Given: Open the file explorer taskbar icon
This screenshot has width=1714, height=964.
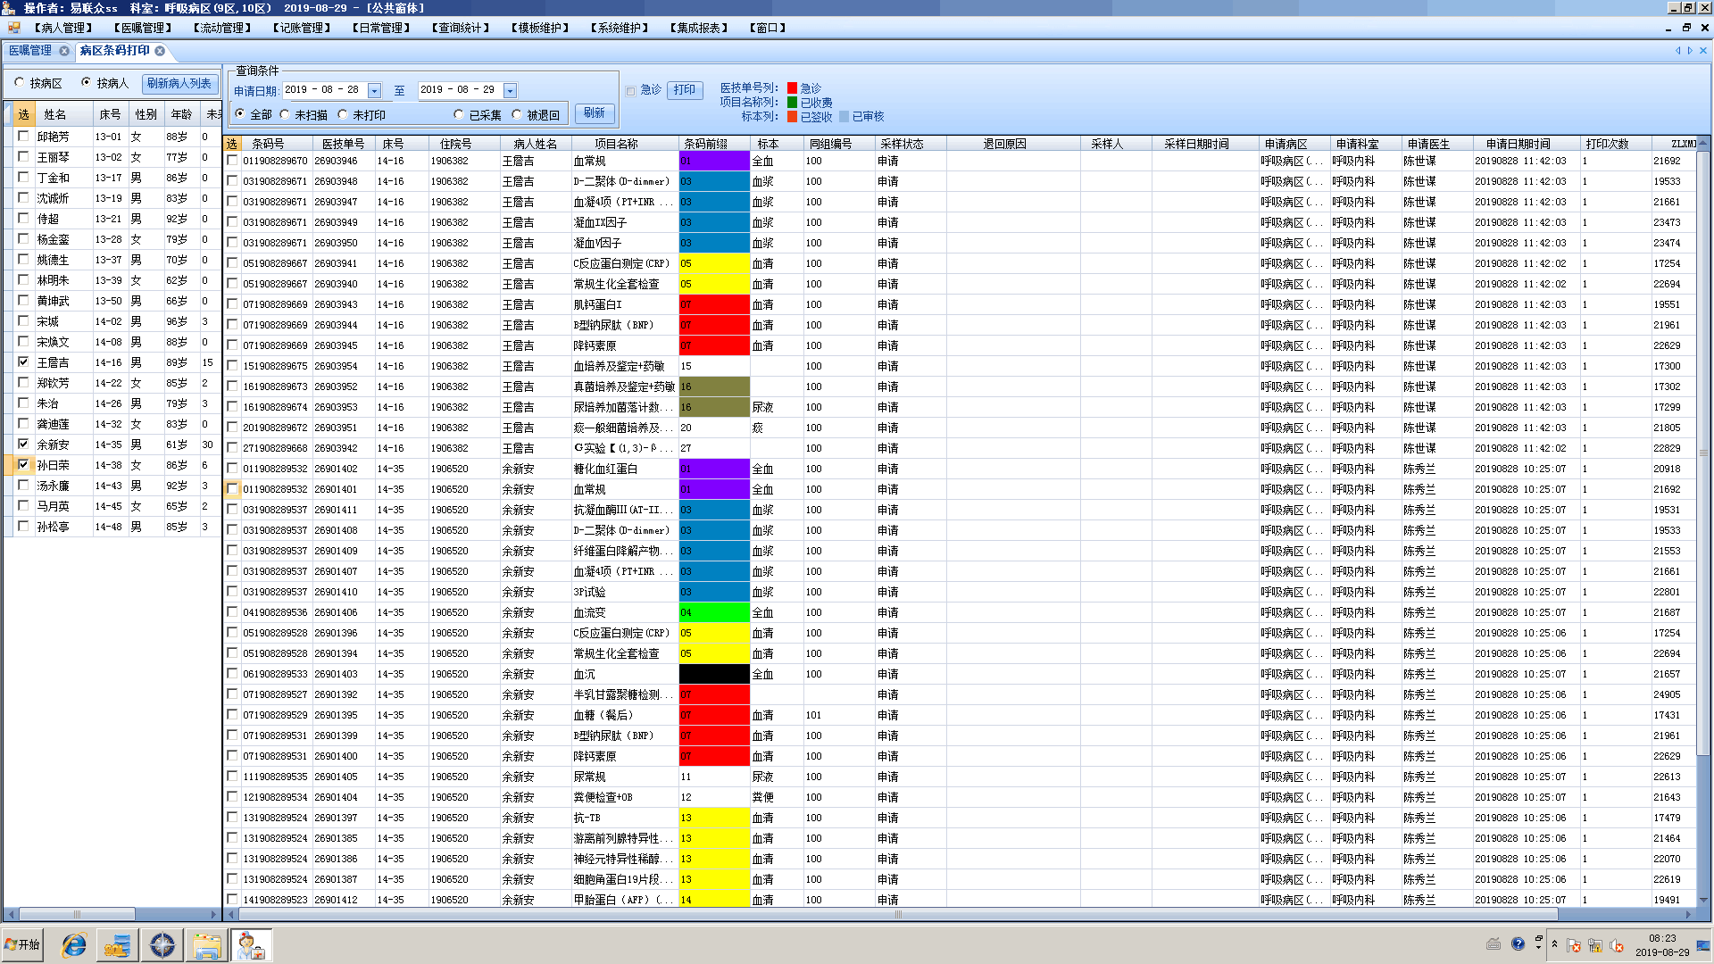Looking at the screenshot, I should click(x=207, y=945).
